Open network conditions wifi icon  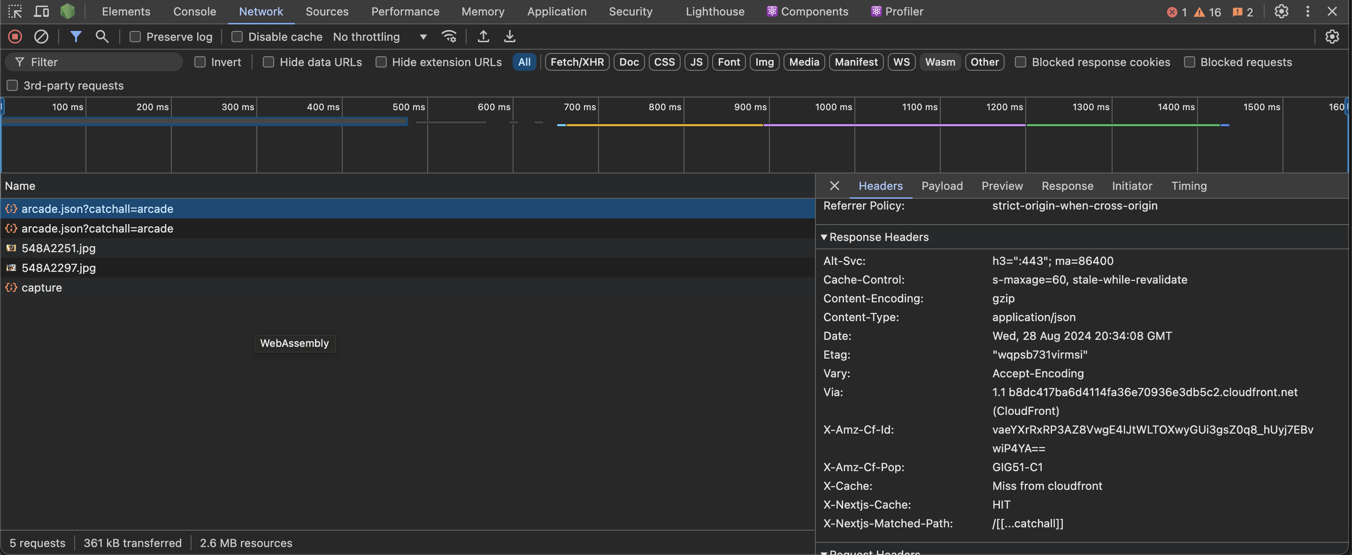click(x=449, y=37)
